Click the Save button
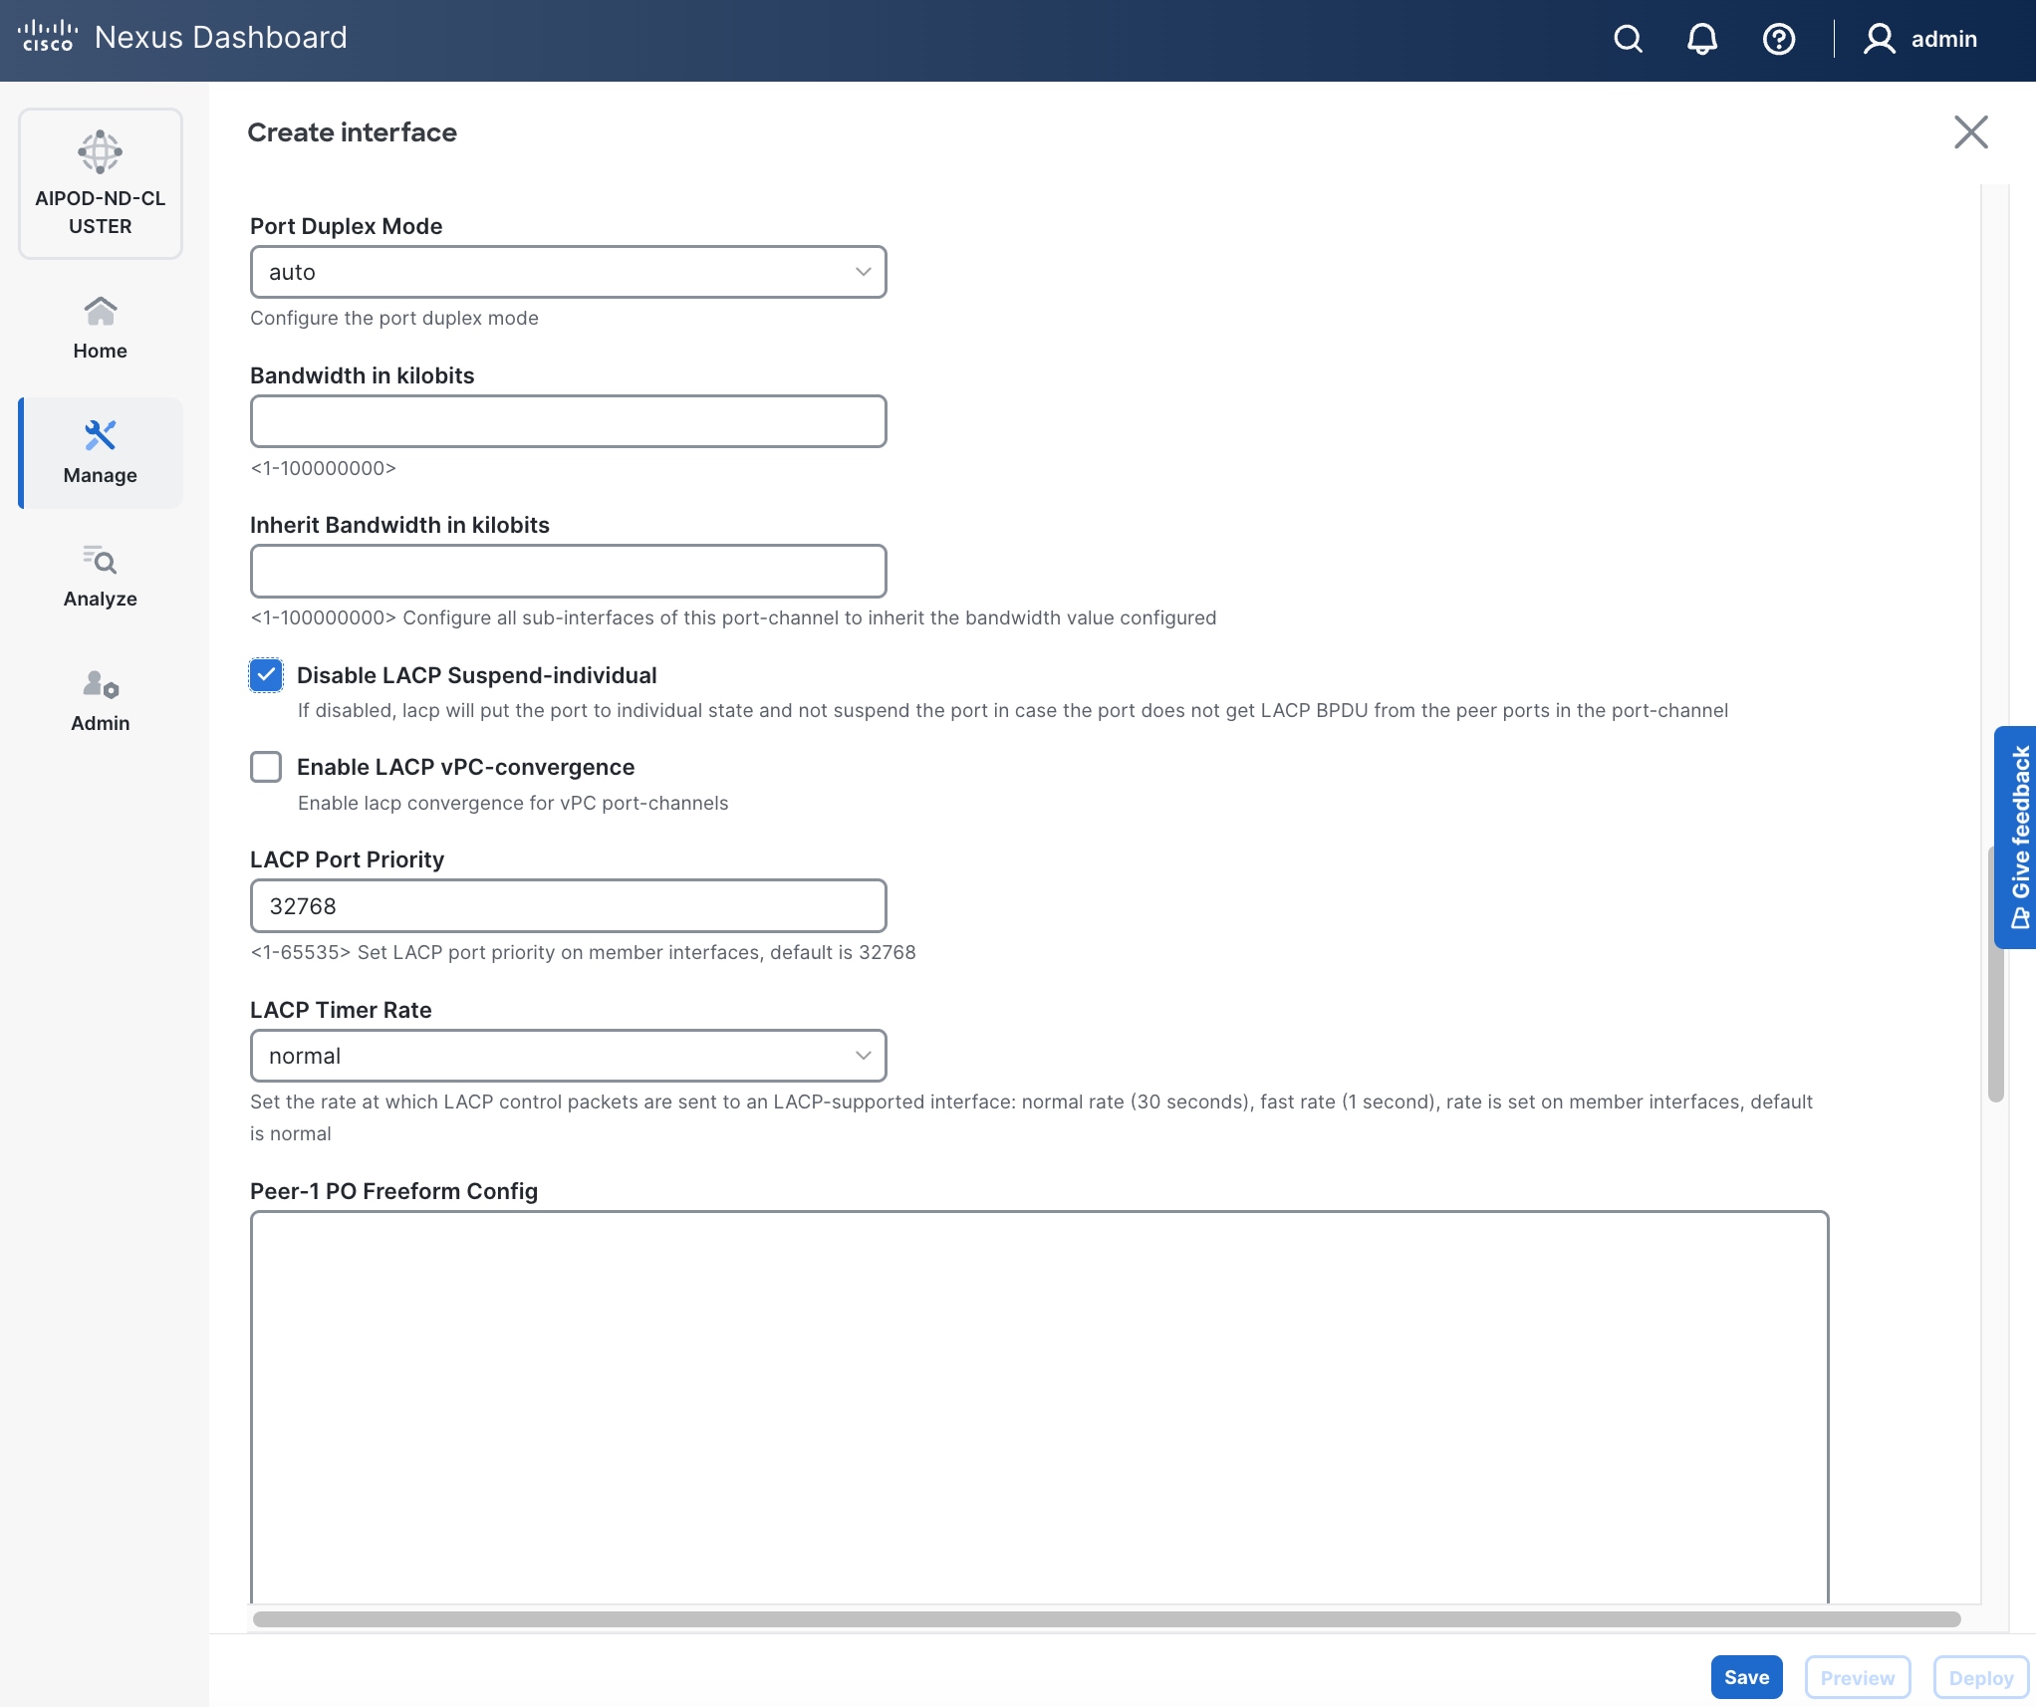 click(x=1746, y=1676)
